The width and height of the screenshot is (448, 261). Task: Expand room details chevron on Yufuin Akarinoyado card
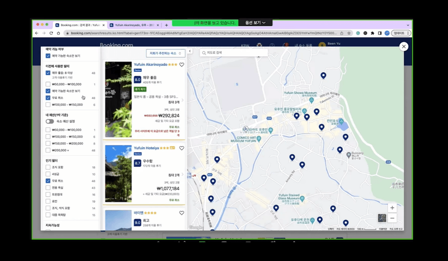pyautogui.click(x=182, y=100)
